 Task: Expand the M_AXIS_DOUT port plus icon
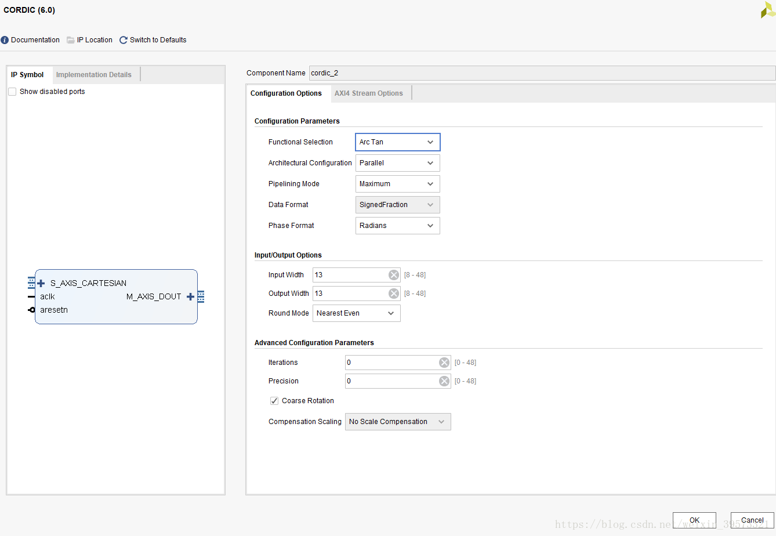click(190, 296)
